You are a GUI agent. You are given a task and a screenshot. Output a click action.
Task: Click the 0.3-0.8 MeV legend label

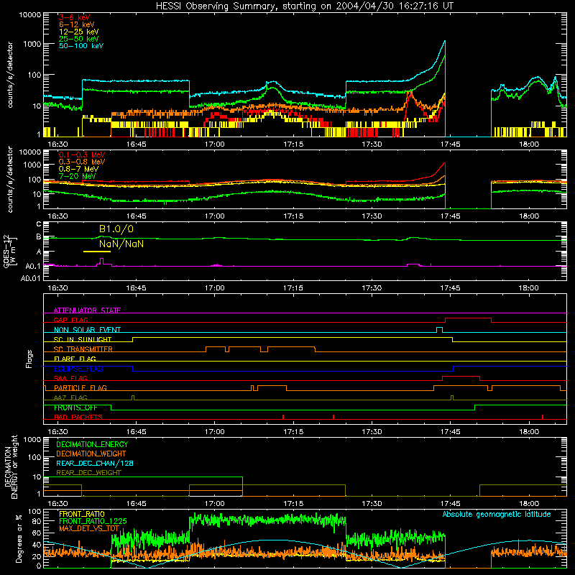click(x=82, y=162)
